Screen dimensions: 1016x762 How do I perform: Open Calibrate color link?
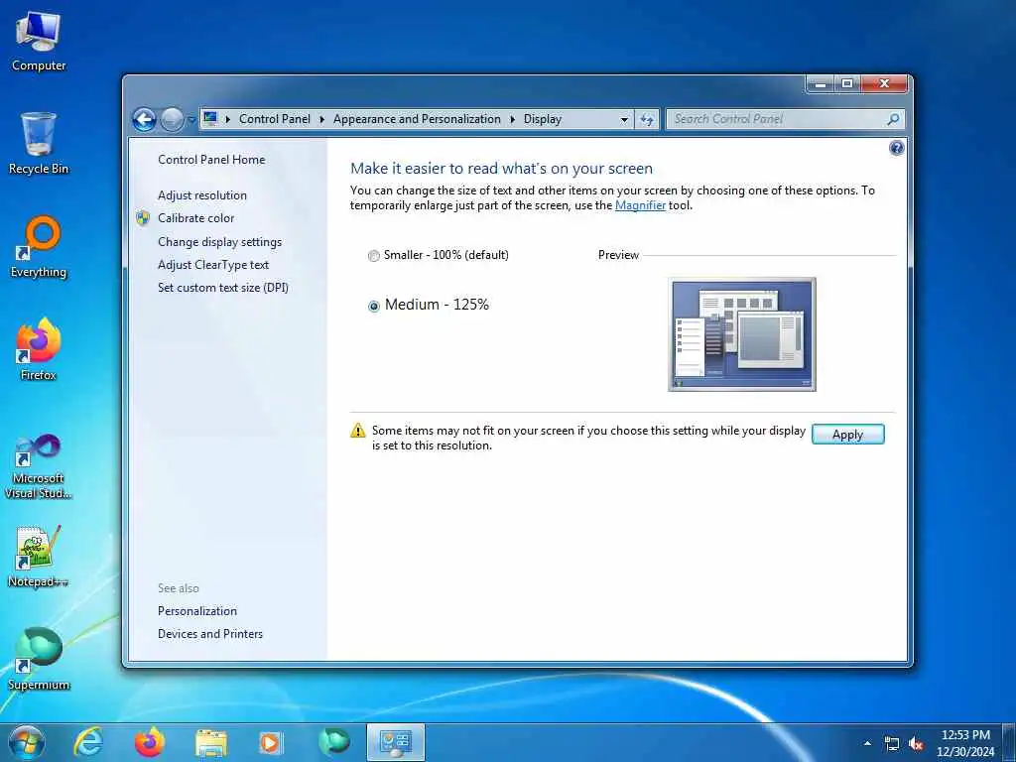(x=195, y=218)
